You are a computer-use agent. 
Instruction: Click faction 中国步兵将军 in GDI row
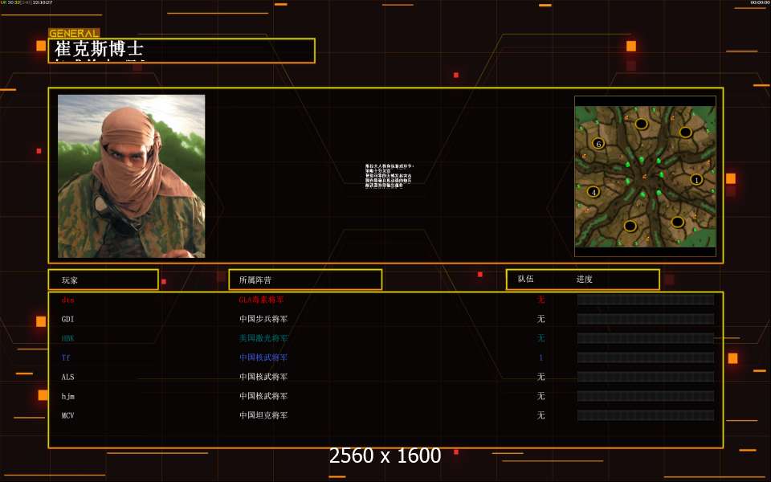tap(263, 319)
